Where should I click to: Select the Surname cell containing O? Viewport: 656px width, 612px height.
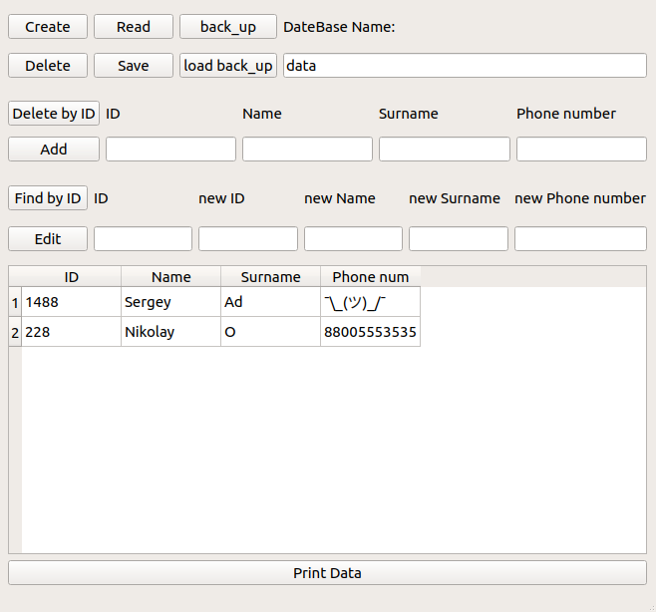click(x=271, y=332)
